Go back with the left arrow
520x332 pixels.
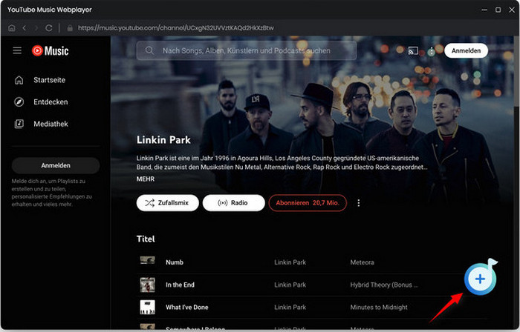tap(25, 28)
